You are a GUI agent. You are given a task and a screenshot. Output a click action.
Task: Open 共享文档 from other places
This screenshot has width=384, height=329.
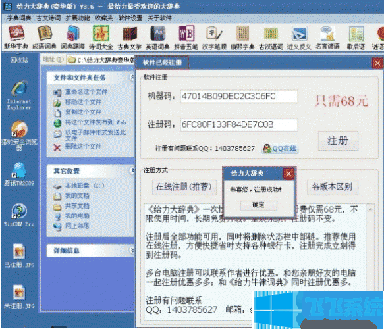coord(77,206)
